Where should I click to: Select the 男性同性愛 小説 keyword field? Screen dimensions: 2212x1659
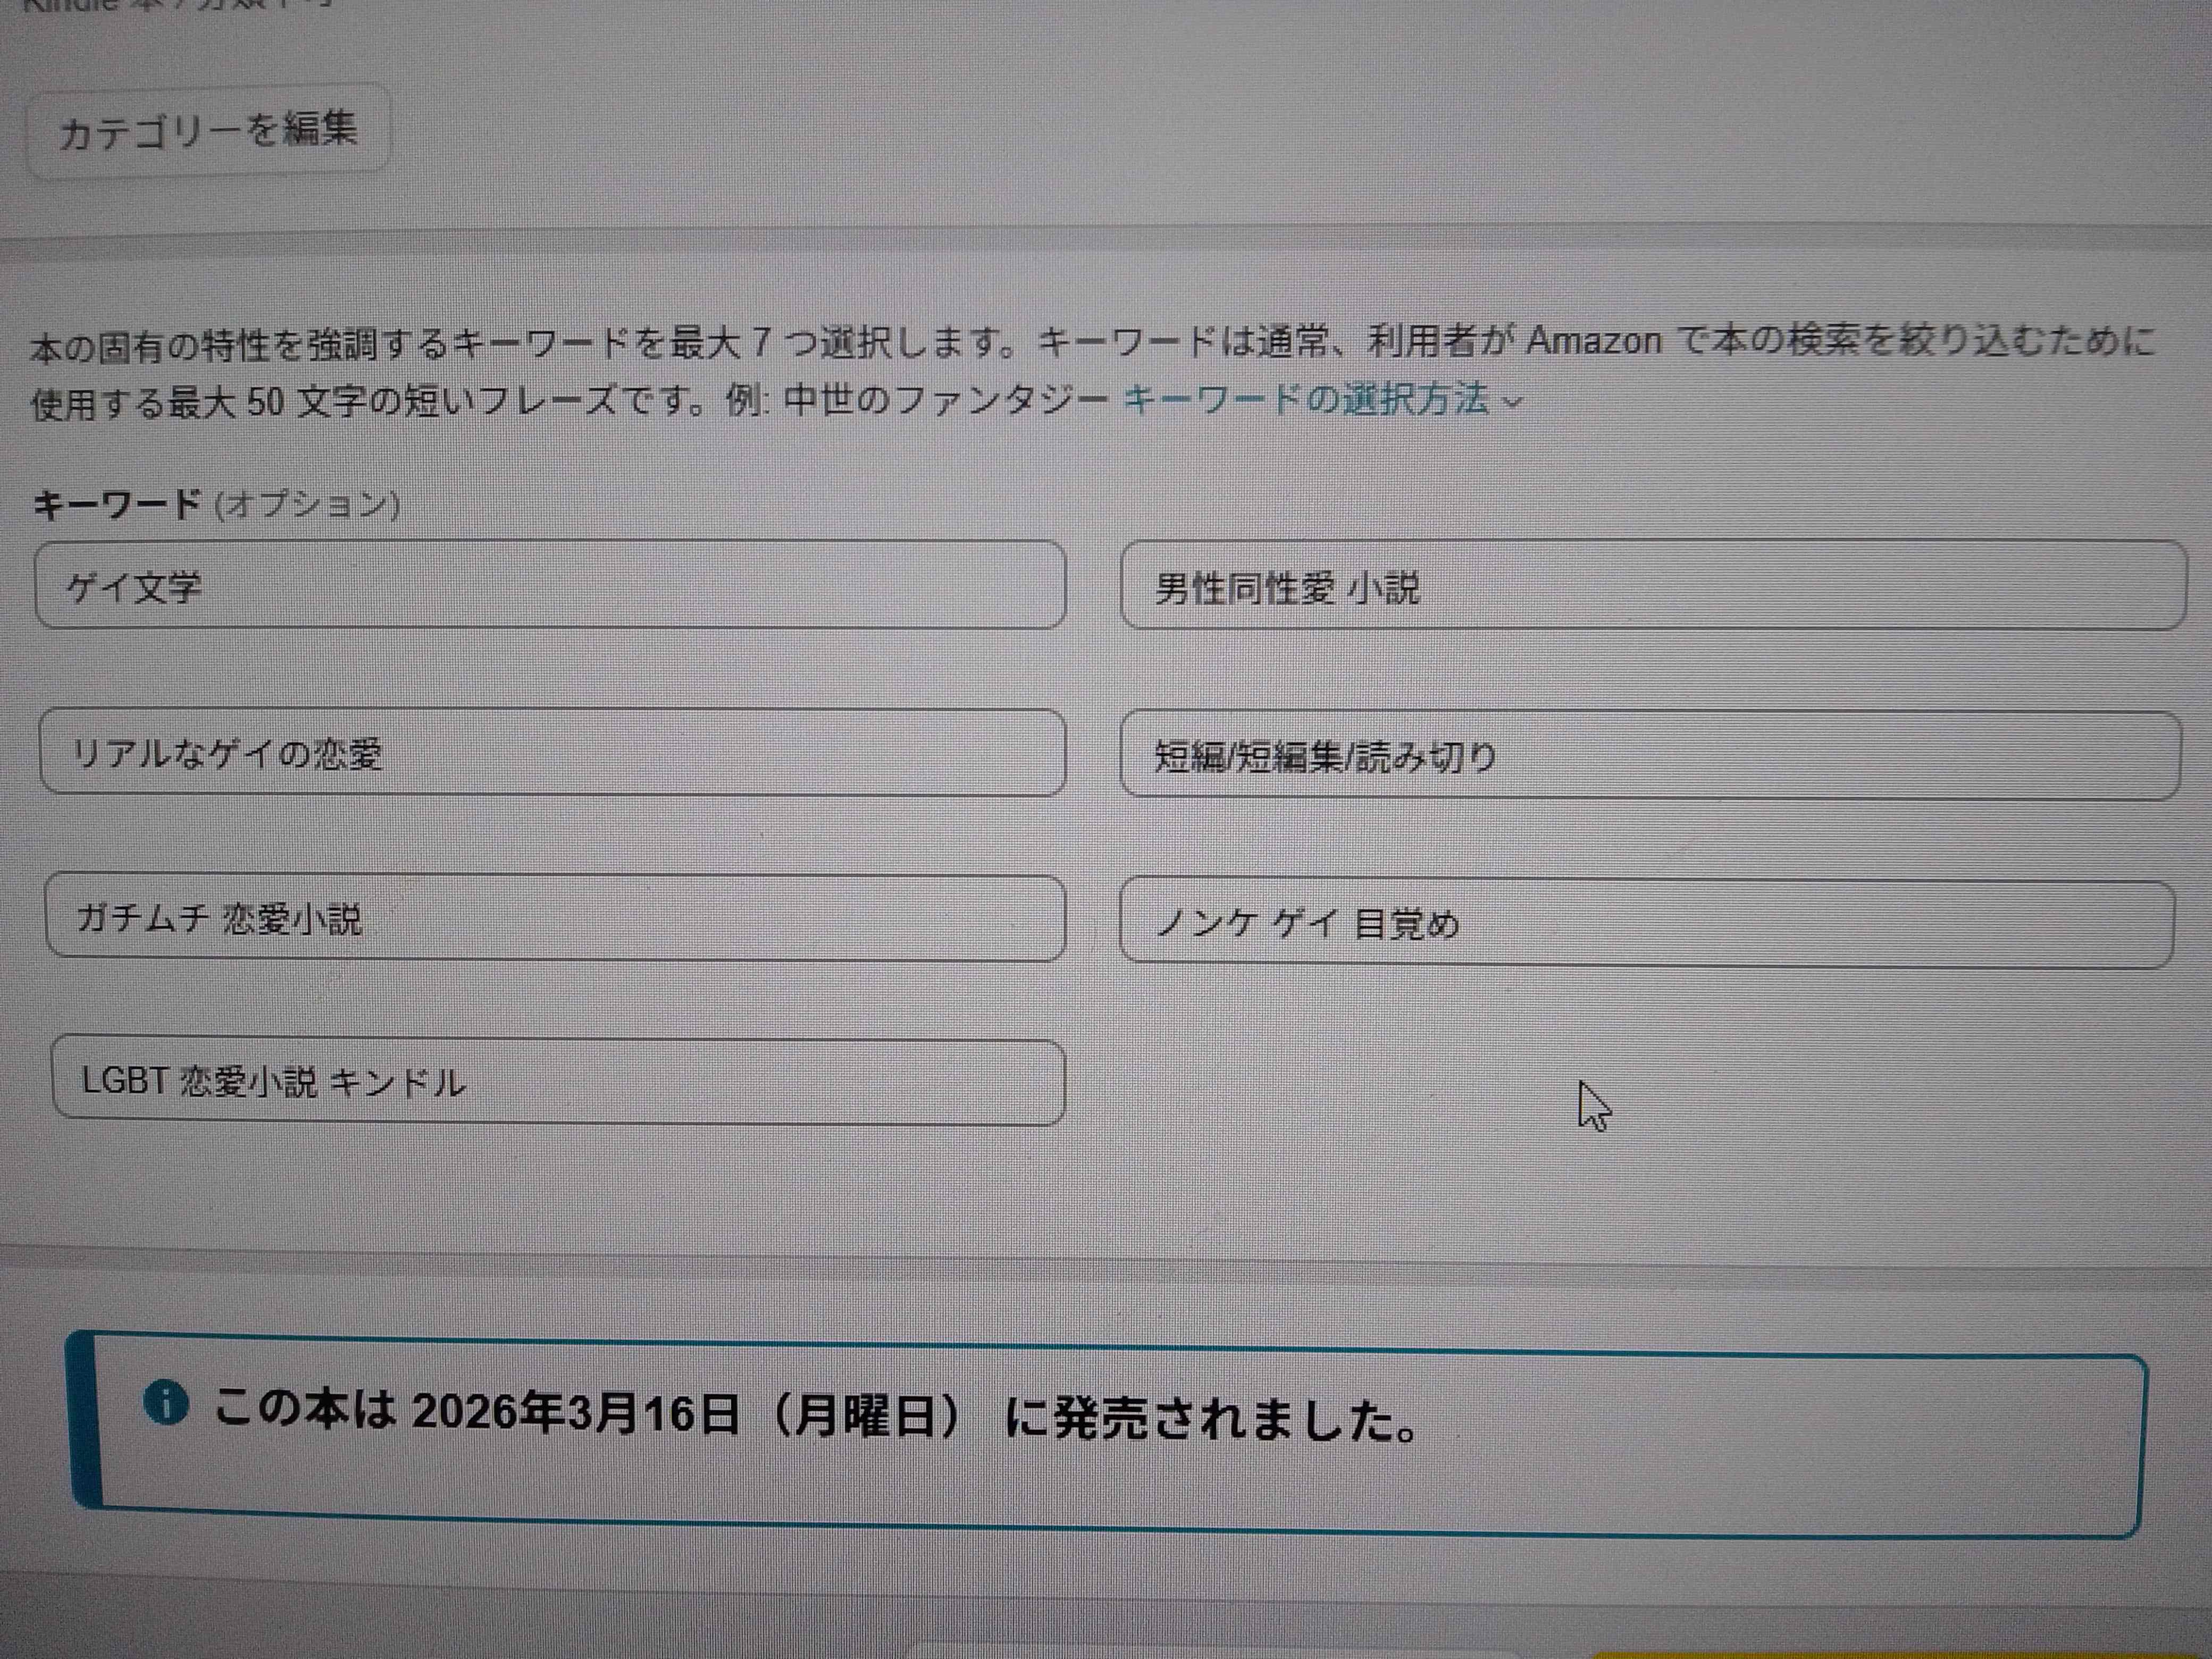point(1653,586)
